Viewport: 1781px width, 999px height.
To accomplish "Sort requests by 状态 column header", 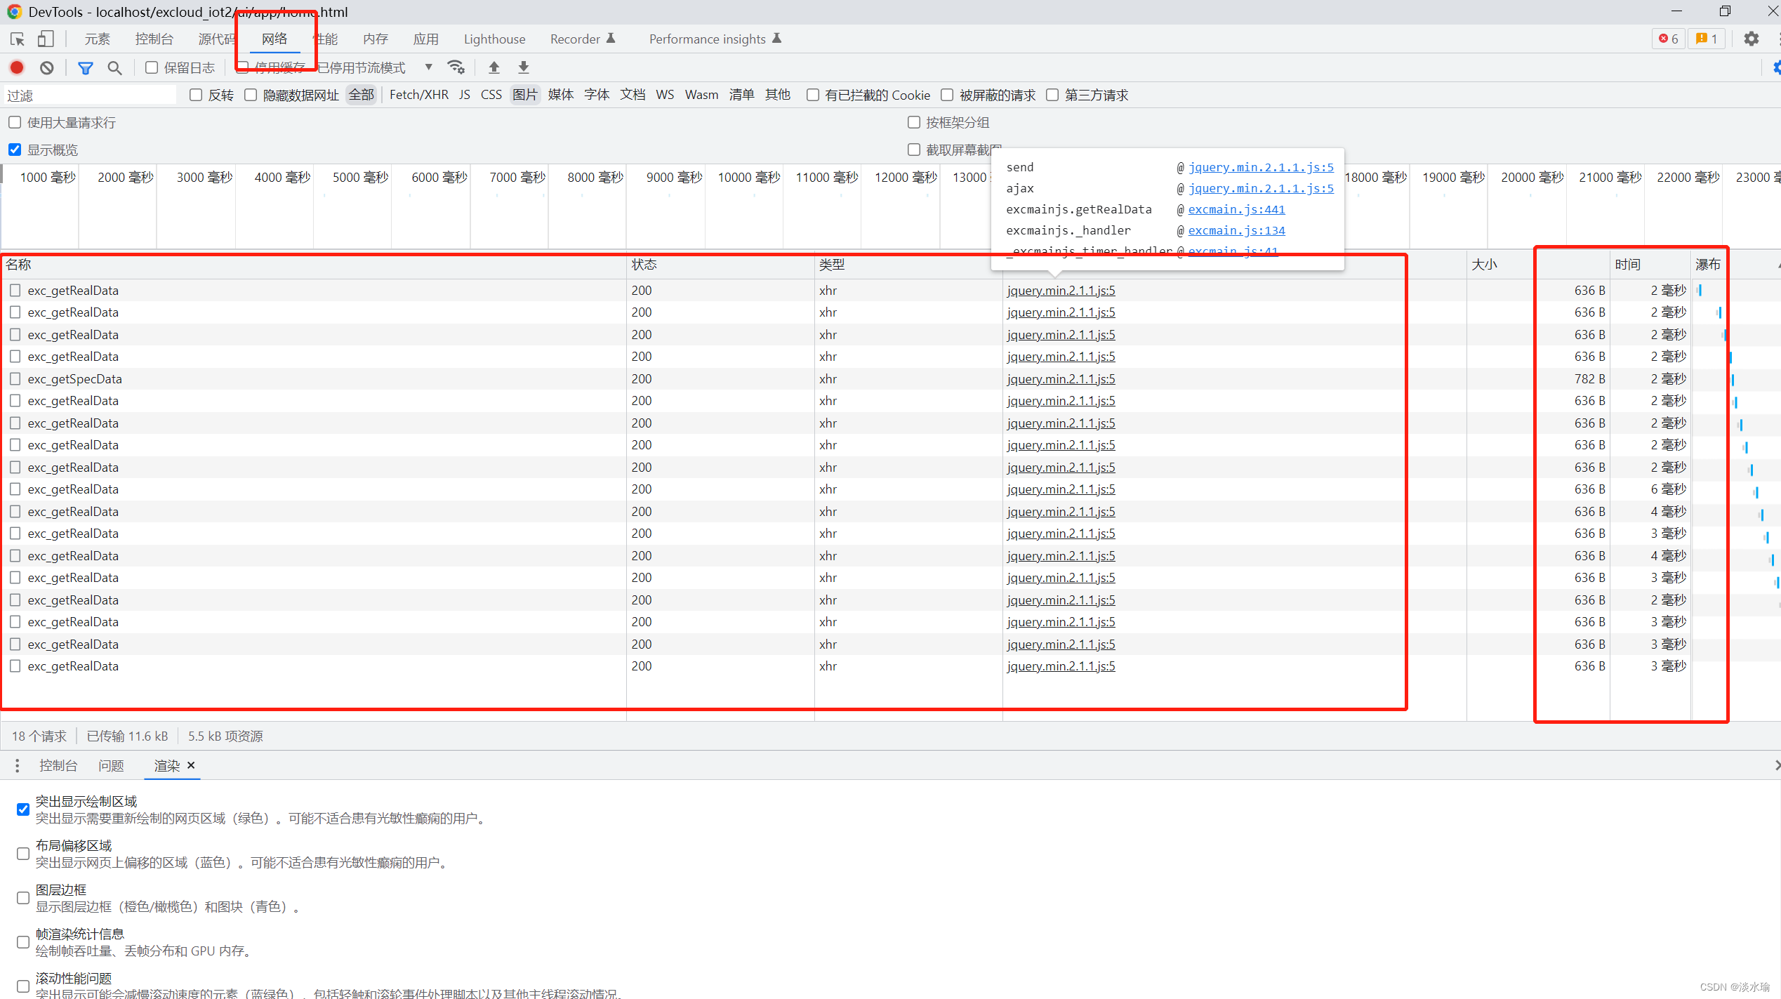I will 720,265.
